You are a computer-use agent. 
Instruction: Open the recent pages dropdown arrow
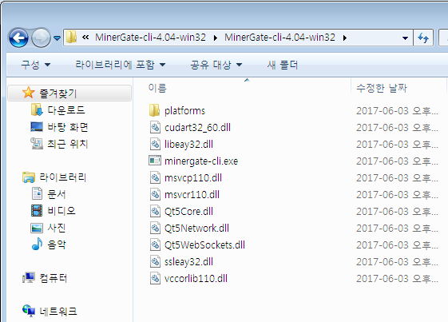(57, 38)
